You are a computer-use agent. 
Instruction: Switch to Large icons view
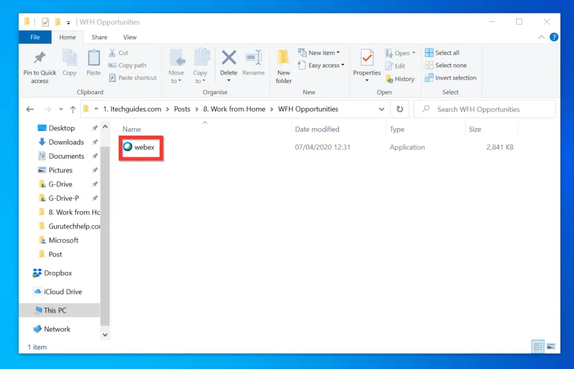pyautogui.click(x=551, y=347)
